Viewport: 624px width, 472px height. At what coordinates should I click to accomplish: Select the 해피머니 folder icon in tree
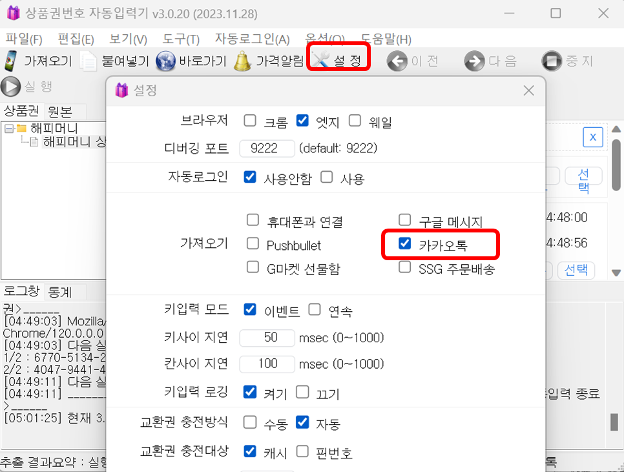(x=21, y=128)
